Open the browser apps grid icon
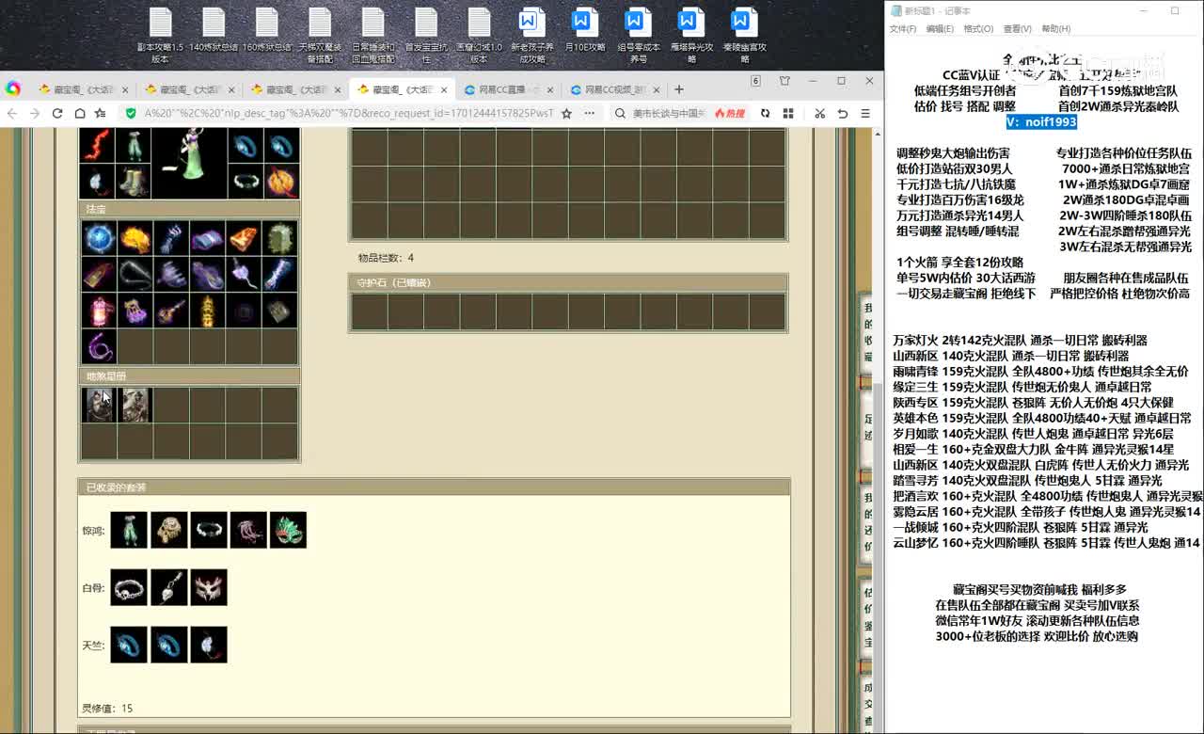 (x=788, y=113)
